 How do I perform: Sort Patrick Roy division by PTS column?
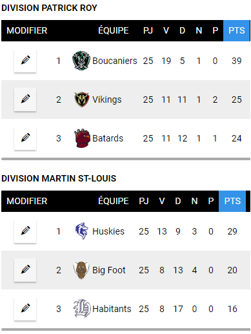click(x=237, y=30)
